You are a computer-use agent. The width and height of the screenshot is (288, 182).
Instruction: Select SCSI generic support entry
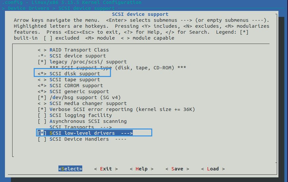point(79,91)
